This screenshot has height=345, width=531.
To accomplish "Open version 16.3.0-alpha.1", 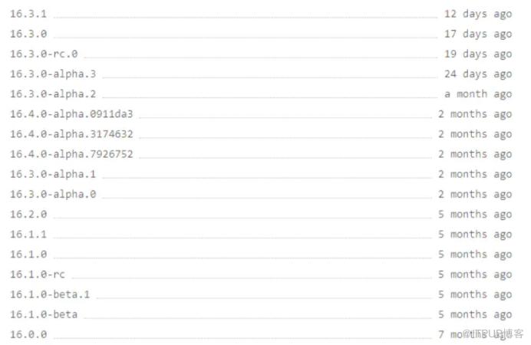I will [53, 174].
